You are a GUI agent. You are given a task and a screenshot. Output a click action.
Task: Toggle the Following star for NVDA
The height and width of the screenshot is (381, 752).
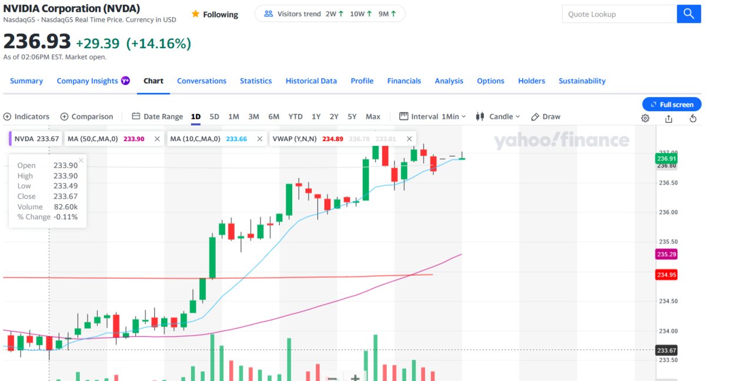[x=195, y=14]
